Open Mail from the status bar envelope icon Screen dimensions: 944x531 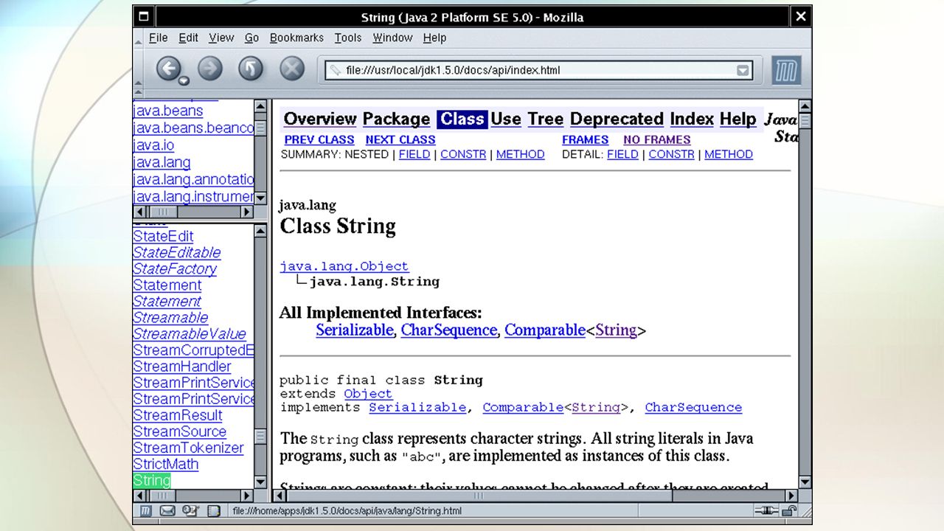(x=167, y=510)
